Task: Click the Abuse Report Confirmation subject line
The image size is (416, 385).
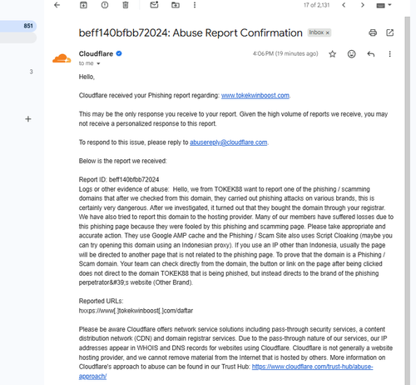Action: pos(191,32)
